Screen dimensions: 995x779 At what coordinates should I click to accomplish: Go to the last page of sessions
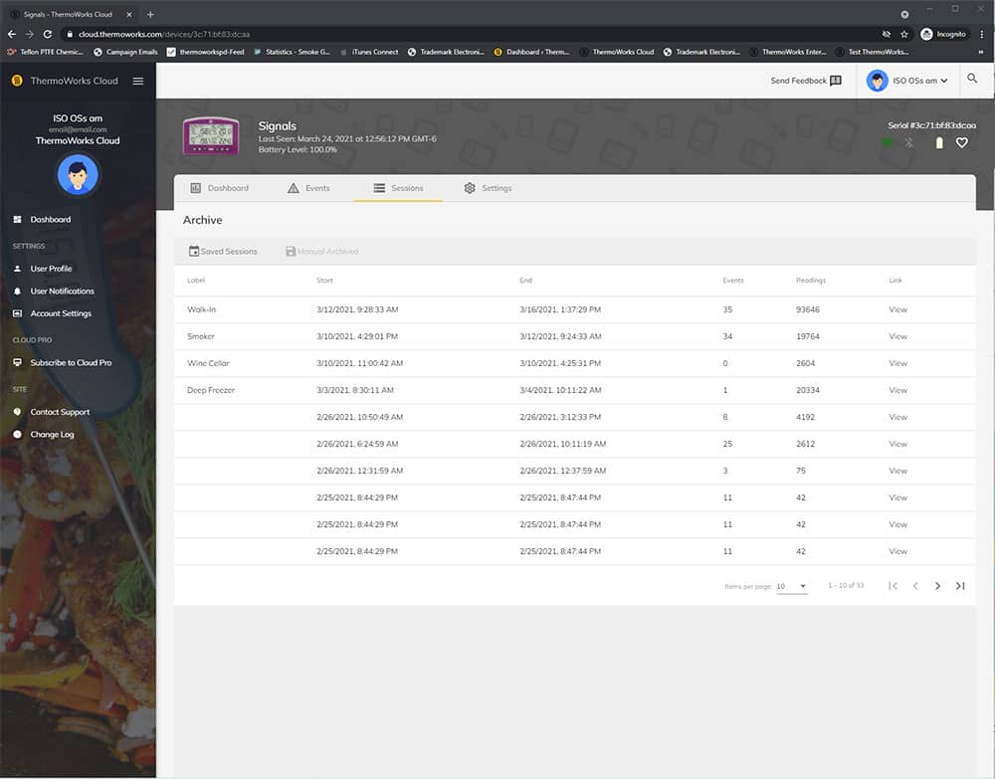pyautogui.click(x=960, y=586)
